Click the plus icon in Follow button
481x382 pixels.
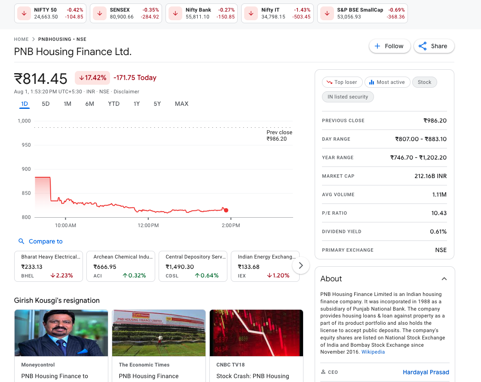click(378, 46)
